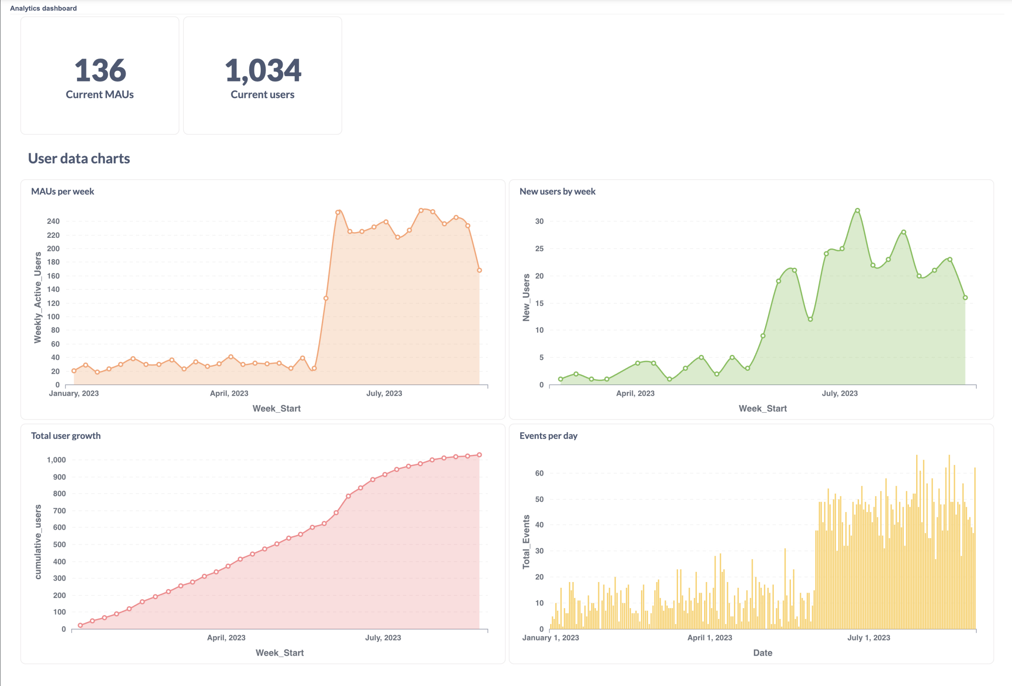1012x686 pixels.
Task: Open the Total user growth chart title
Action: (x=66, y=436)
